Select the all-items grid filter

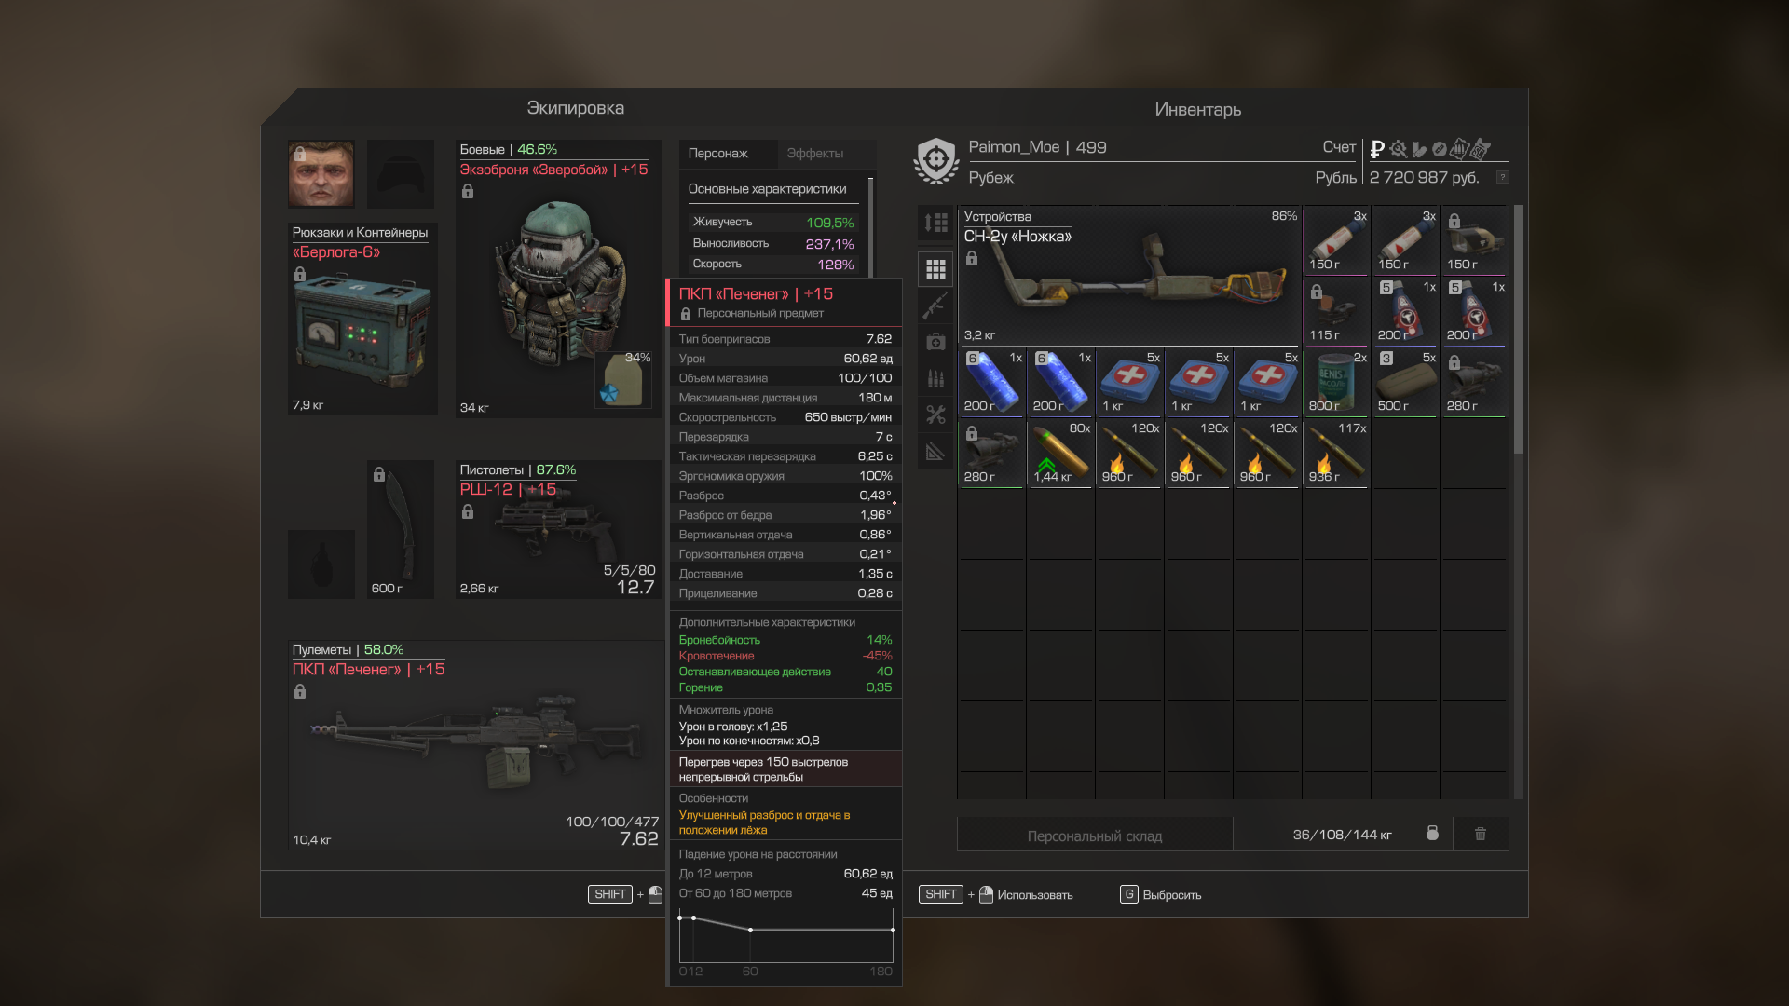click(935, 269)
